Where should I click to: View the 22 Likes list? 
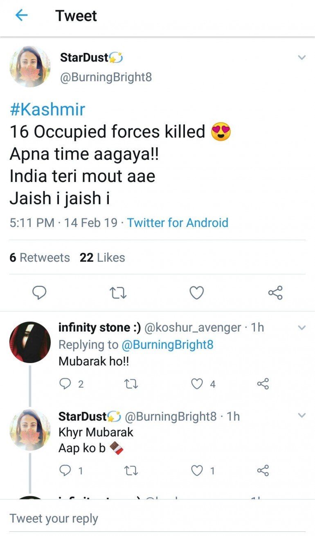point(102,257)
